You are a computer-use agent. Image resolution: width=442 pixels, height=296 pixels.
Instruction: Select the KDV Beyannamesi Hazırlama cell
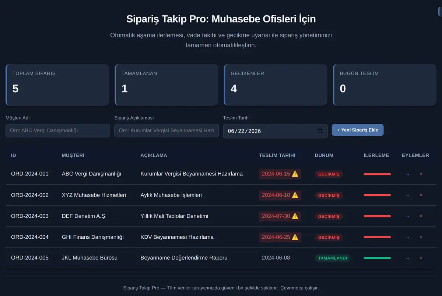point(177,237)
